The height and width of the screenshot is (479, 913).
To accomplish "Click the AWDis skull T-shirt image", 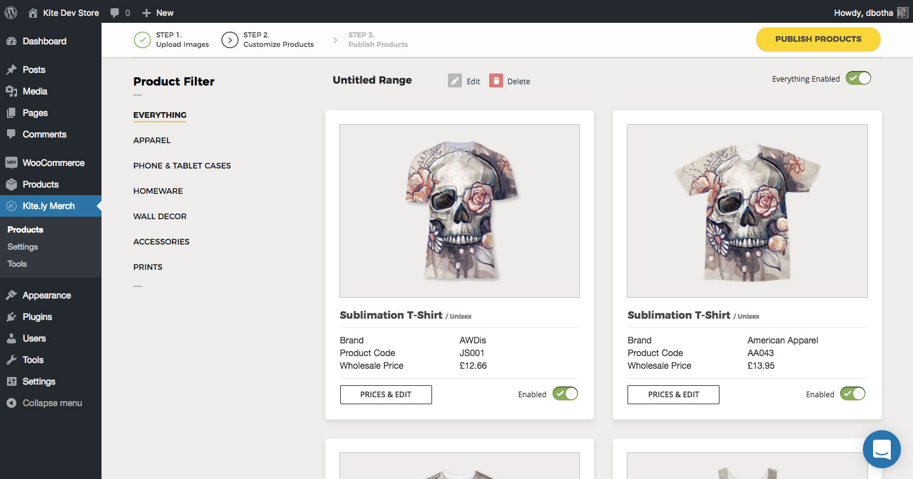I will coord(459,211).
